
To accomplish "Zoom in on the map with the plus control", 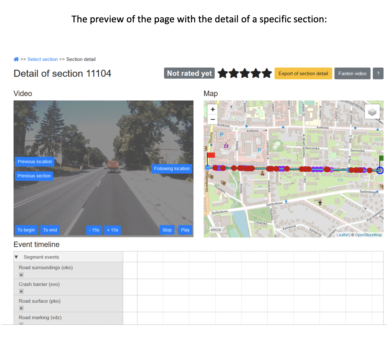I will [212, 109].
